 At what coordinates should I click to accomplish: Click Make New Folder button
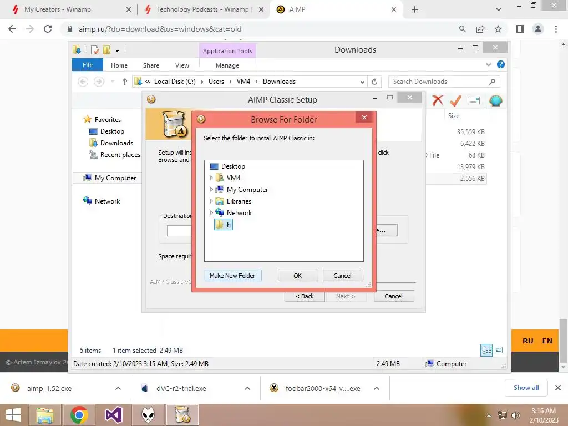pos(233,276)
